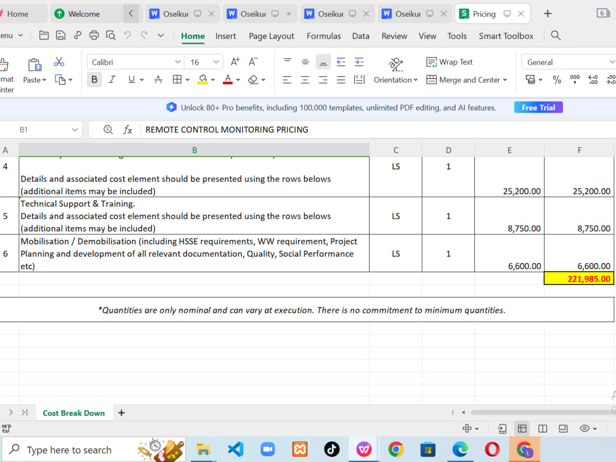Viewport: 616px width, 462px height.
Task: Switch to the Formulas tab
Action: pyautogui.click(x=324, y=36)
